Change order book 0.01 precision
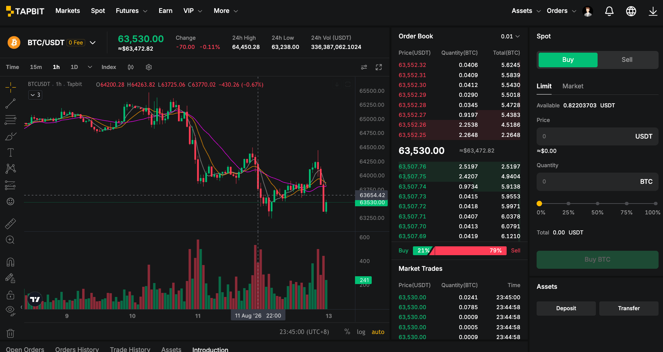 (510, 36)
